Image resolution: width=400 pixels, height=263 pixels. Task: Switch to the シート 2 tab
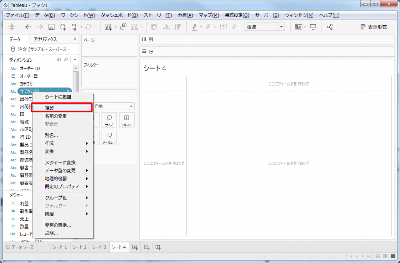coord(79,247)
